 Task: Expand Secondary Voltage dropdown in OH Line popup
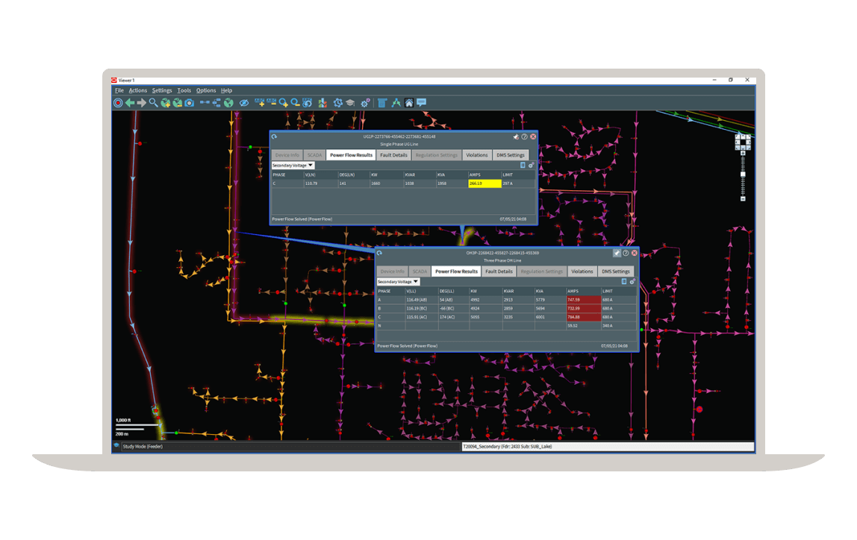[399, 282]
